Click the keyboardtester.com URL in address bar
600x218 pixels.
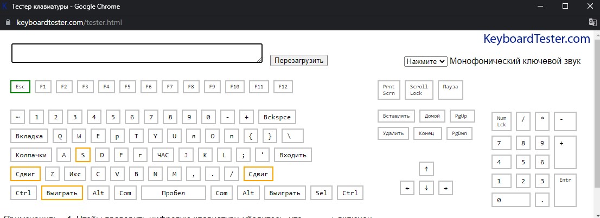pos(69,22)
